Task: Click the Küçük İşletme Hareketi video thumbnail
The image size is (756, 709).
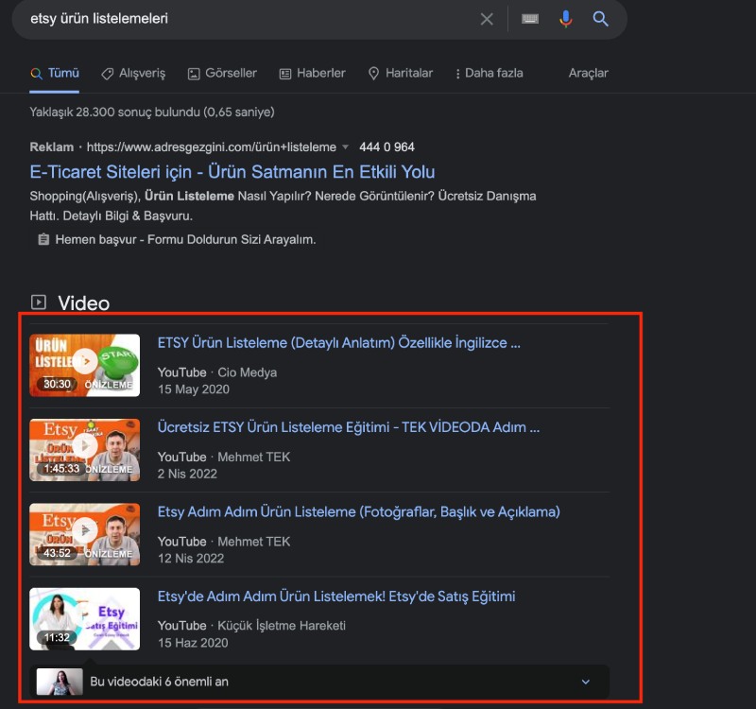Action: pos(84,618)
